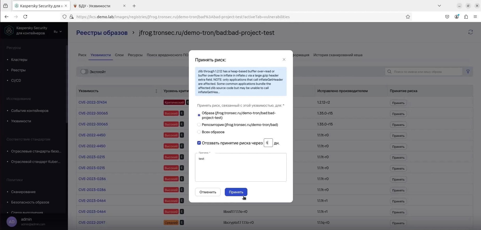The width and height of the screenshot is (481, 230).
Task: Click the E exploit badge in CVE-2023-0464 libssl row
Action: coord(182,212)
